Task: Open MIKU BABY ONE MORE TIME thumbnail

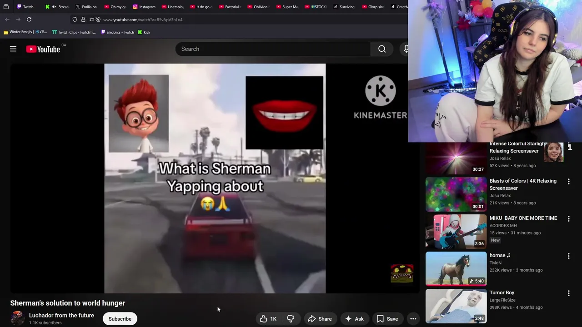Action: pyautogui.click(x=456, y=232)
